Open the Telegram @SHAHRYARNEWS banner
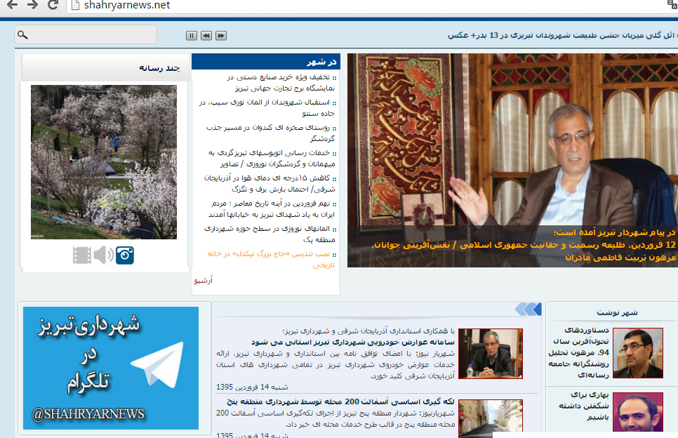 coord(111,368)
